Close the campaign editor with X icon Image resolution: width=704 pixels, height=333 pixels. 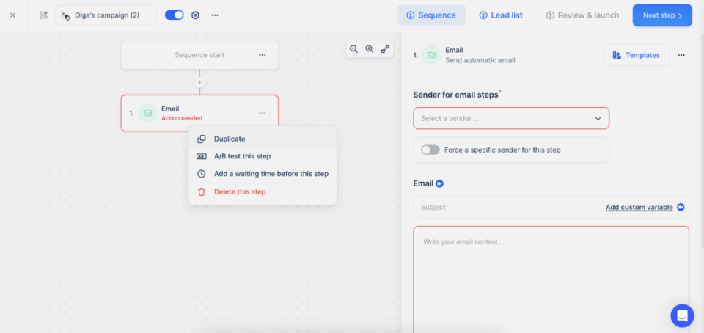coord(12,15)
